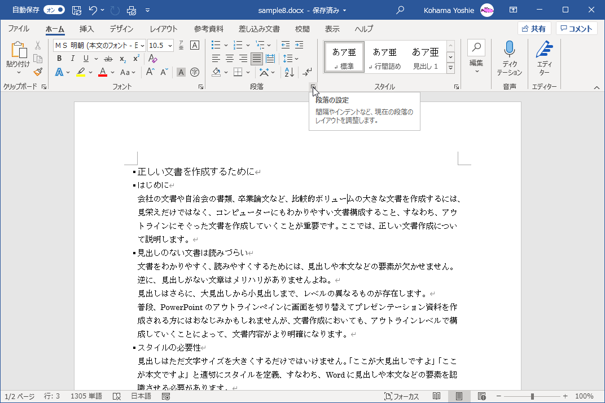Click the Comments button
The width and height of the screenshot is (605, 403).
576,29
